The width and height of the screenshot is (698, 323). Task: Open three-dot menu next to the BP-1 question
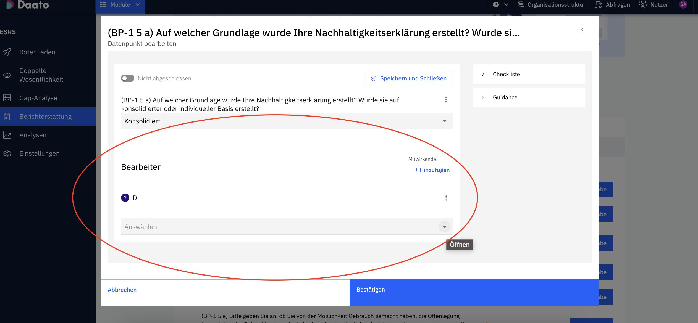446,100
